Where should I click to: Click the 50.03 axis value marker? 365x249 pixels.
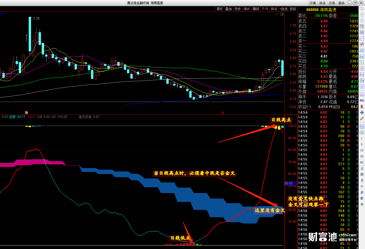290,183
